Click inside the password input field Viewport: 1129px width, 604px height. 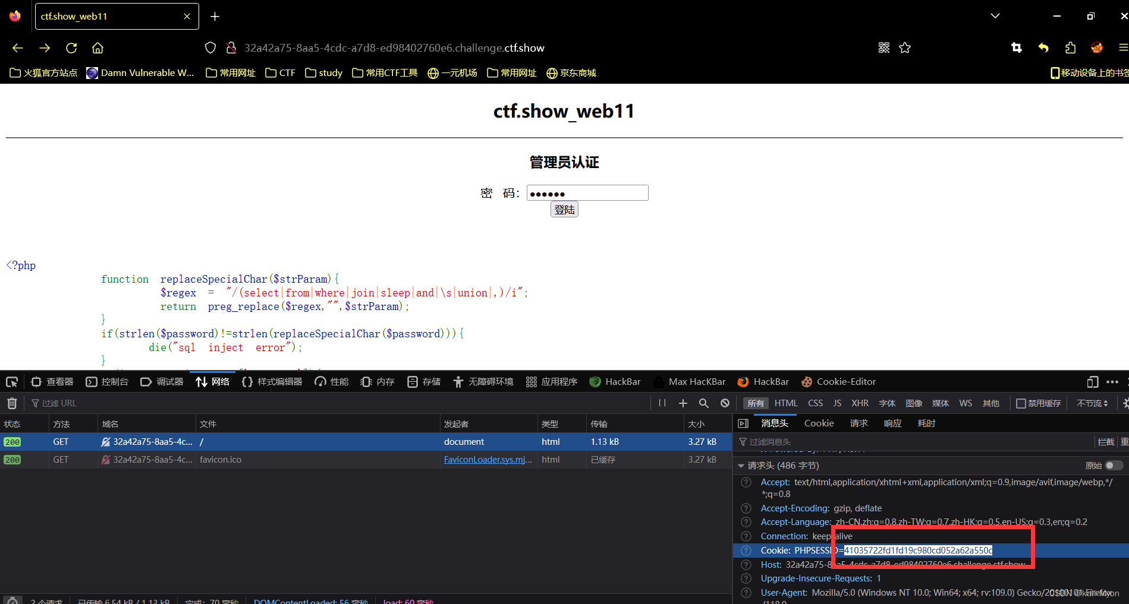(x=587, y=192)
